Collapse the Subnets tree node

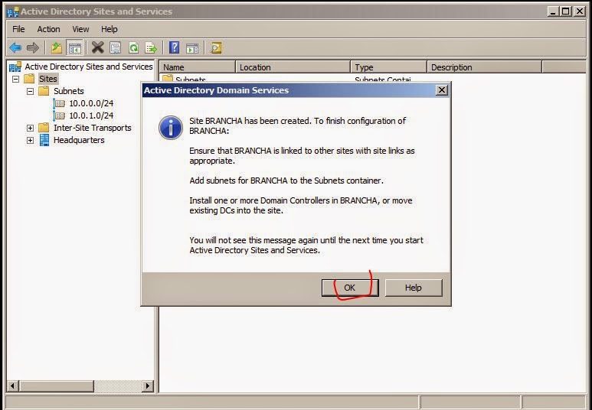tap(30, 91)
